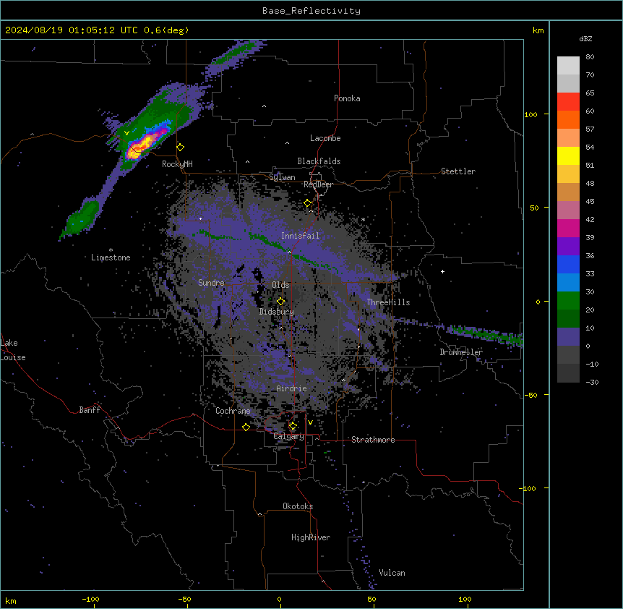Click the Banff town label
The image size is (623, 609).
(90, 410)
